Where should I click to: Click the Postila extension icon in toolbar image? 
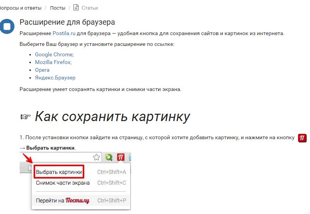coord(121,157)
